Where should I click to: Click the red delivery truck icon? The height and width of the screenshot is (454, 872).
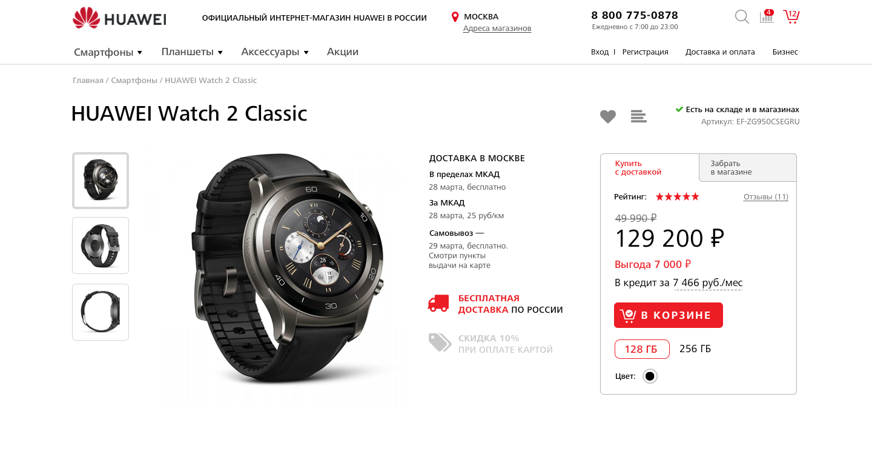(438, 304)
